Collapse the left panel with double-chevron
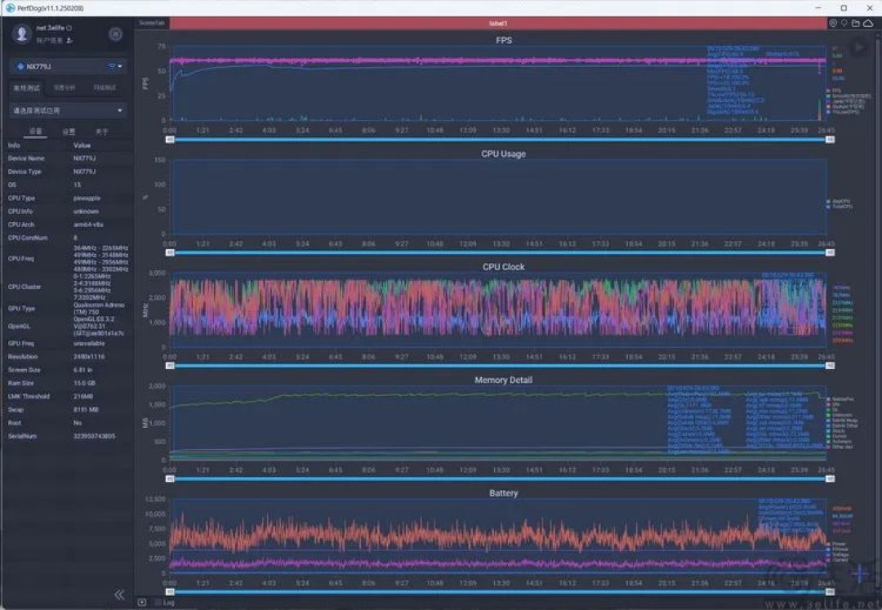Screen dimensions: 882x610 click(x=119, y=594)
